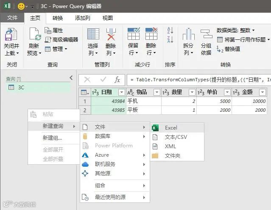The image size is (271, 210).
Task: Click the Remove Rows (删除行) icon
Action: [x=151, y=33]
